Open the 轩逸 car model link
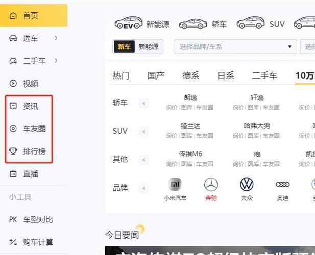315x255 pixels. coord(257,98)
